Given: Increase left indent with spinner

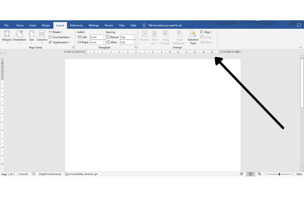Looking at the screenshot, I should 104,36.
